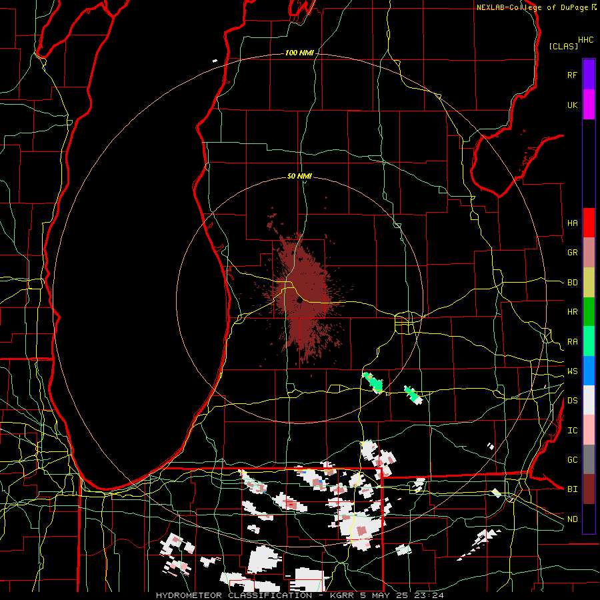Select the white DS color swatch
This screenshot has height=600, width=600.
coord(589,400)
